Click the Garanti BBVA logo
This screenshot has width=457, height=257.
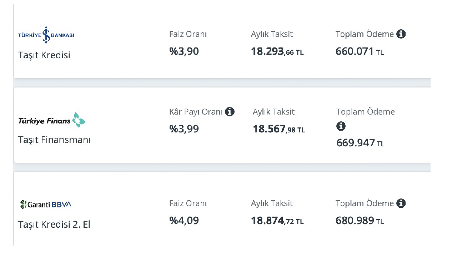tap(46, 205)
